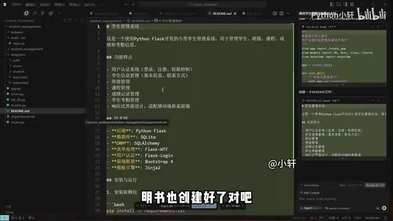
Task: Switch to the README.md editor tab
Action: (222, 14)
